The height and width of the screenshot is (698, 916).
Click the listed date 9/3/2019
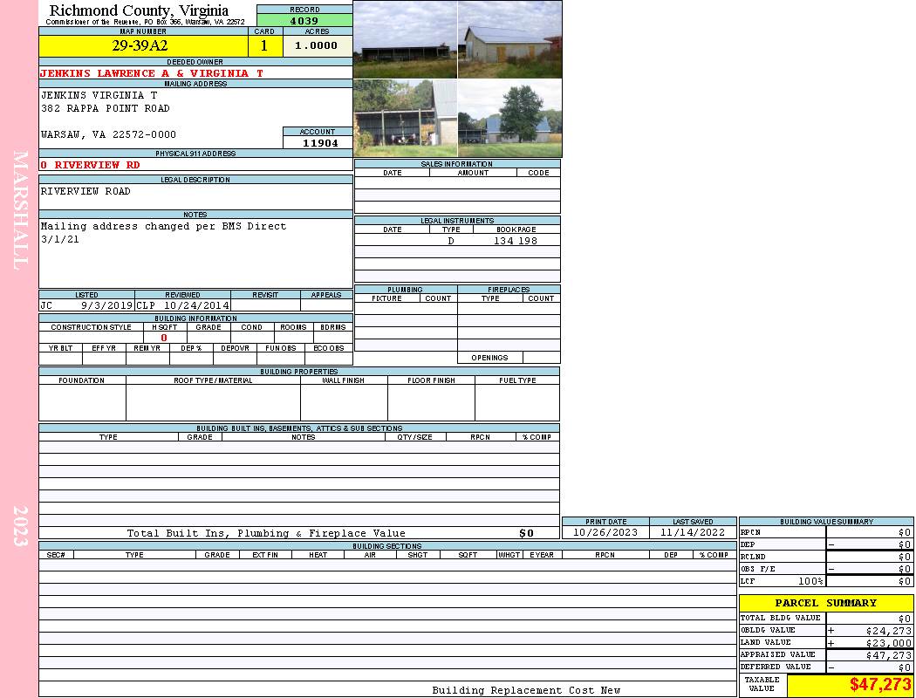tap(106, 305)
